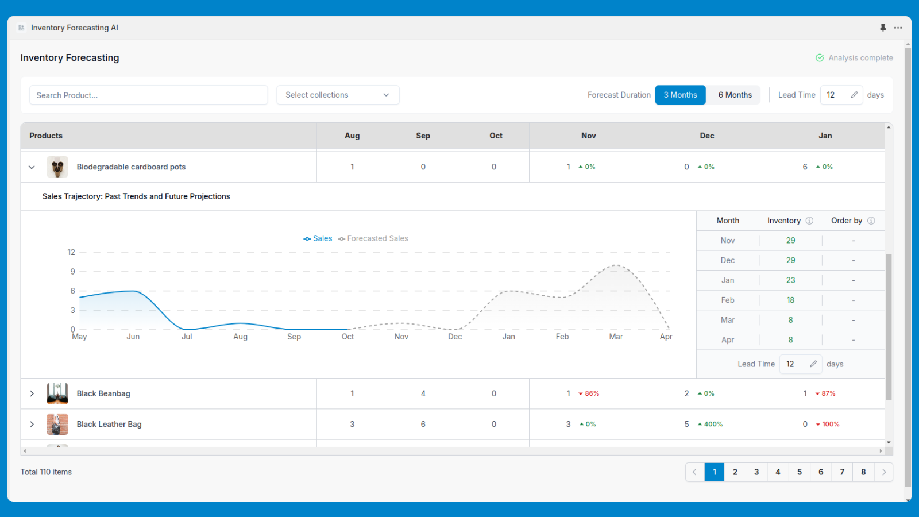Toggle the Forecasted Sales legend item

[x=373, y=238]
